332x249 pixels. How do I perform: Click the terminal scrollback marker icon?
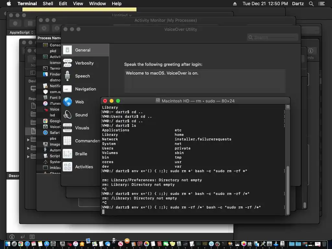pyautogui.click(x=288, y=107)
